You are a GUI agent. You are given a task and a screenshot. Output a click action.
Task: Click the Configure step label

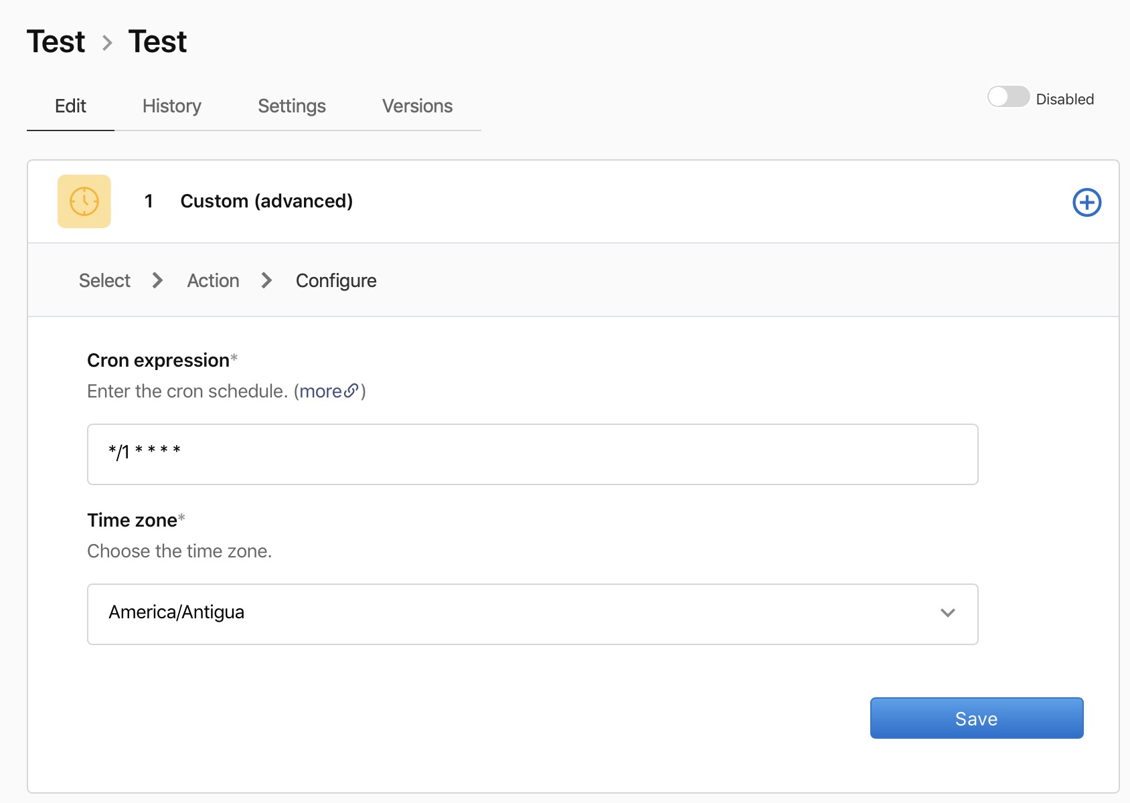336,280
